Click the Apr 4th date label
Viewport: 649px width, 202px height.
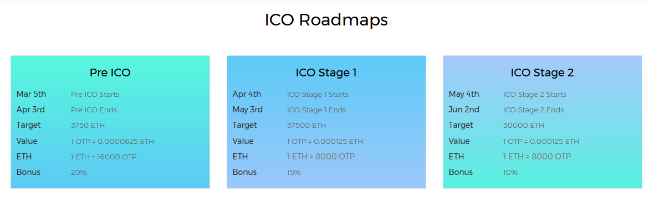pyautogui.click(x=247, y=94)
